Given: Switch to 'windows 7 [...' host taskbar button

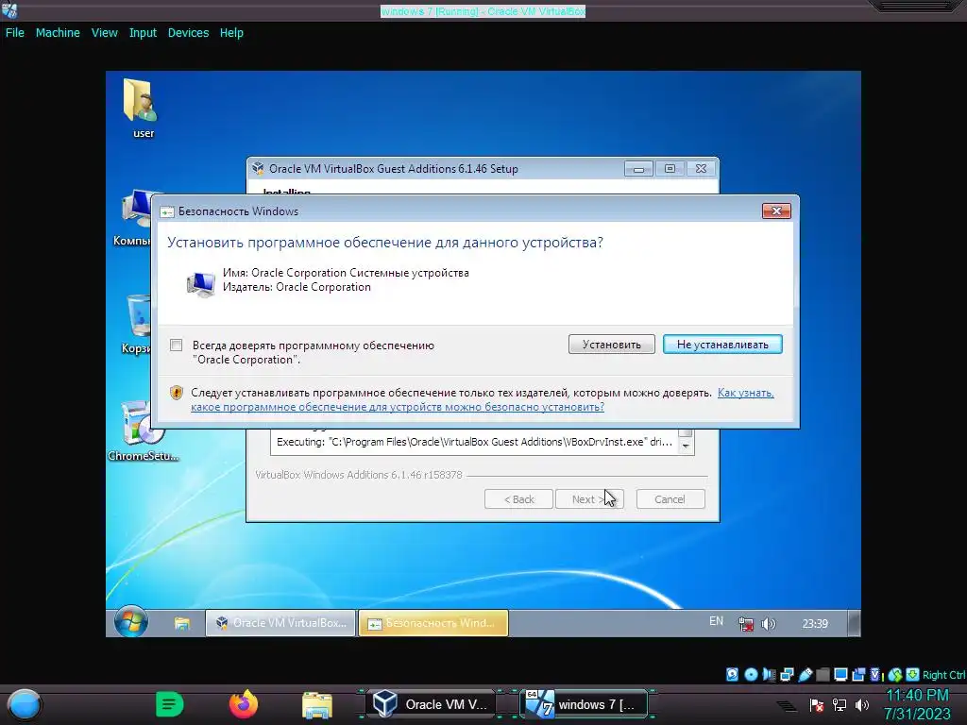Looking at the screenshot, I should coord(585,704).
